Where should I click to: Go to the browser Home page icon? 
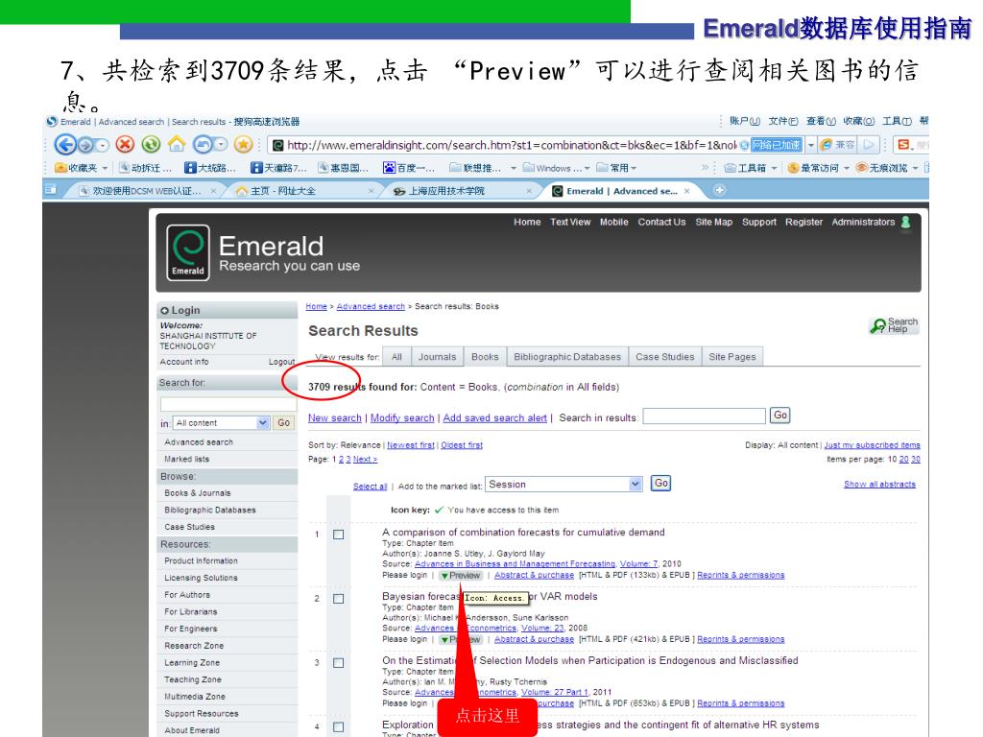tap(177, 145)
